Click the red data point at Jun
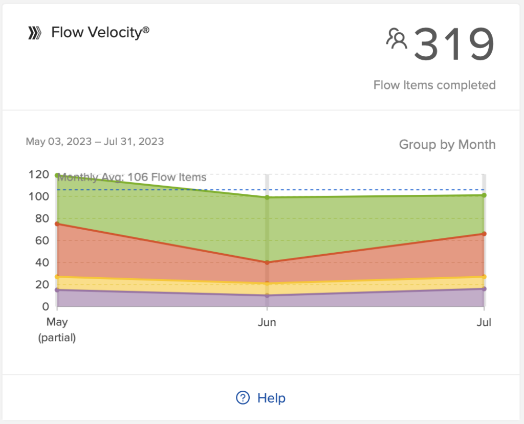524x424 pixels. tap(267, 262)
